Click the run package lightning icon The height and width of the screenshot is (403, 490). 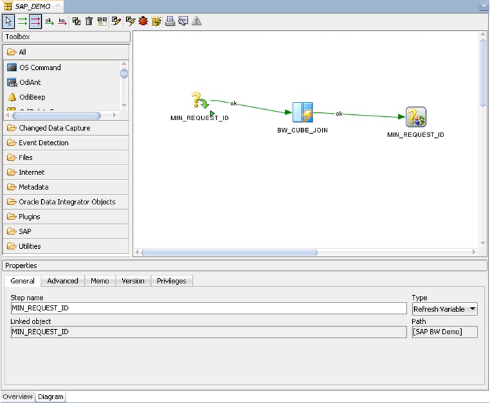tap(156, 22)
